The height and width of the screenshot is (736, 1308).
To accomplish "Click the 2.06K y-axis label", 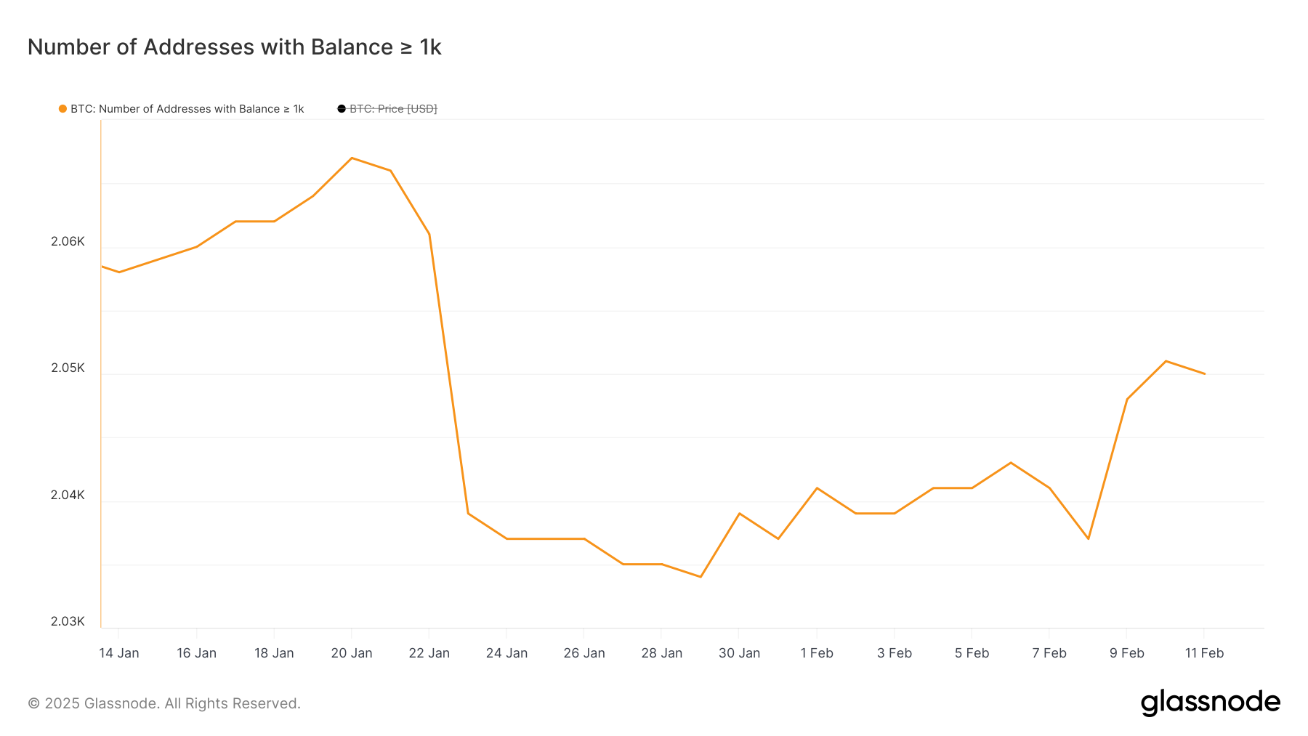I will click(68, 241).
